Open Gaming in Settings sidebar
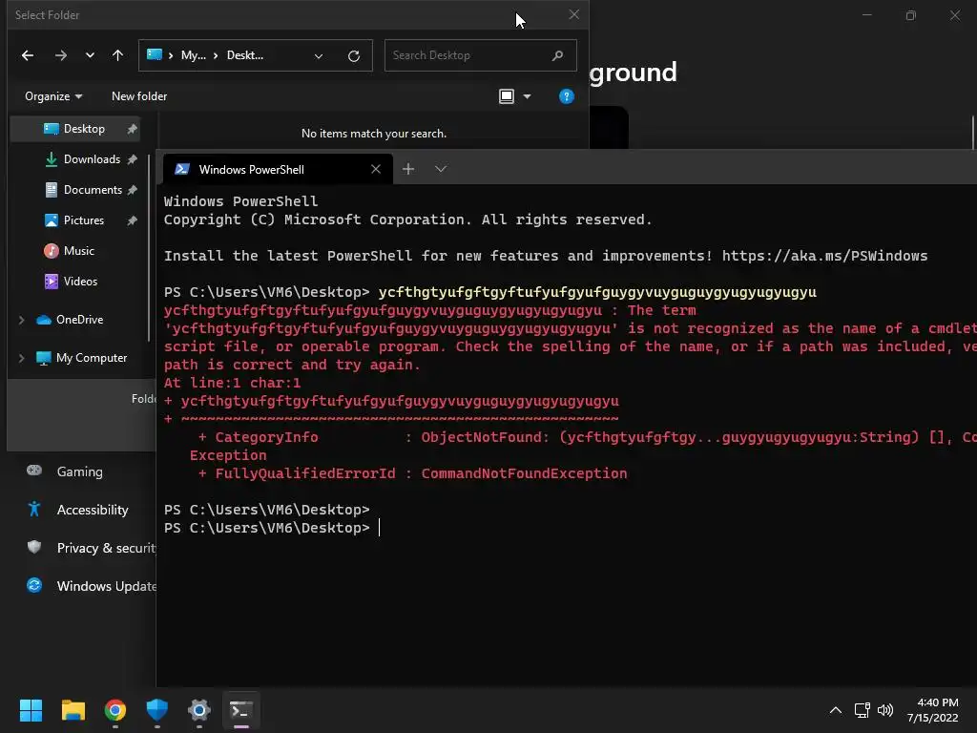This screenshot has width=977, height=733. [80, 471]
